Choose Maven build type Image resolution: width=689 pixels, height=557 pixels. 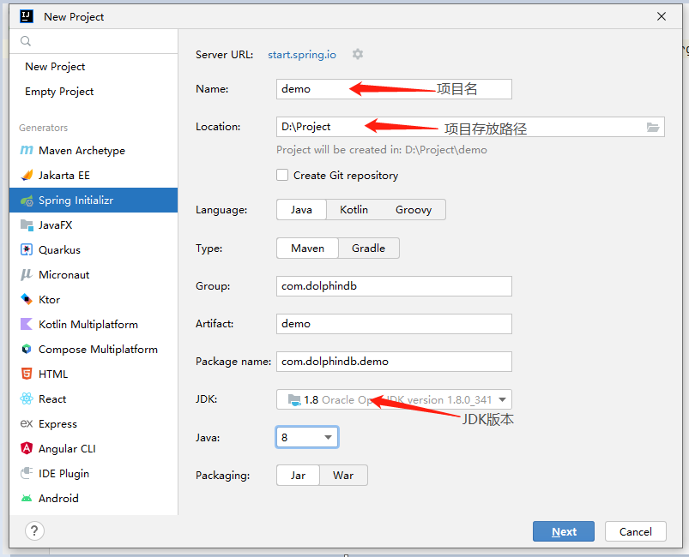(x=307, y=249)
